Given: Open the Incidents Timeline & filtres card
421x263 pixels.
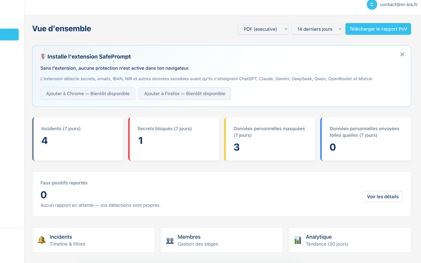Looking at the screenshot, I should tap(94, 240).
